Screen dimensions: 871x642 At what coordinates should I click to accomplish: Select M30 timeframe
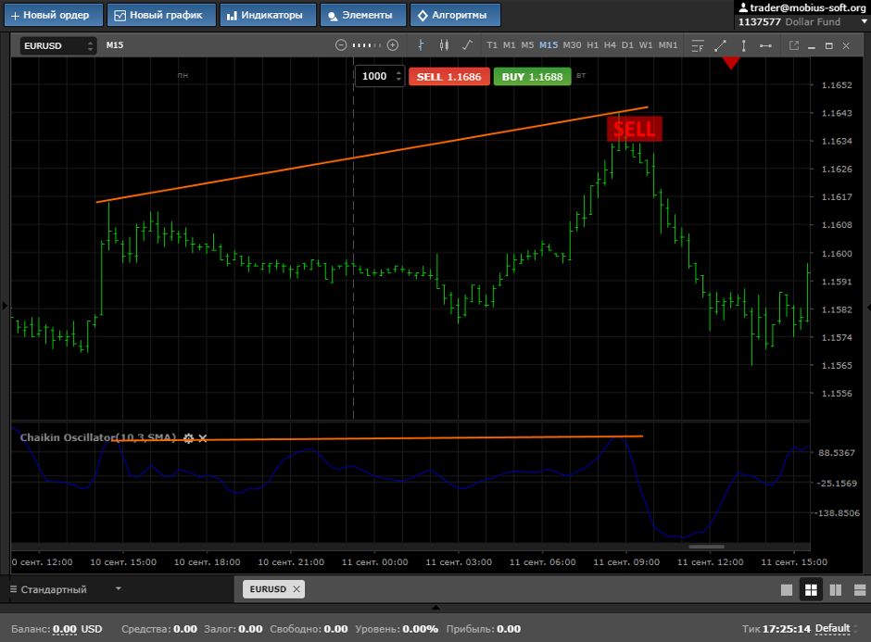572,45
